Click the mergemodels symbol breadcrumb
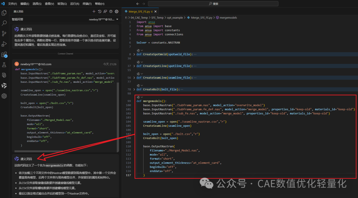 [226, 18]
